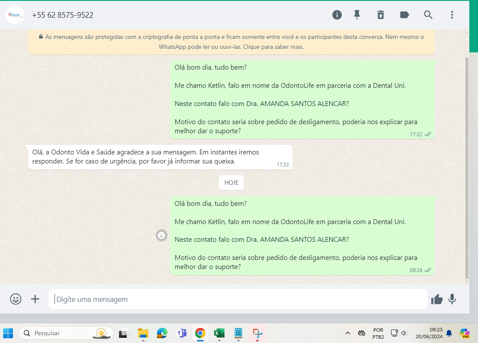478x343 pixels.
Task: Switch to Google Chrome in taskbar
Action: click(x=200, y=333)
